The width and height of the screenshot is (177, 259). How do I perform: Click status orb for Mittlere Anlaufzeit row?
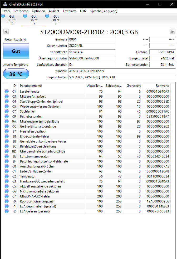point(7,96)
